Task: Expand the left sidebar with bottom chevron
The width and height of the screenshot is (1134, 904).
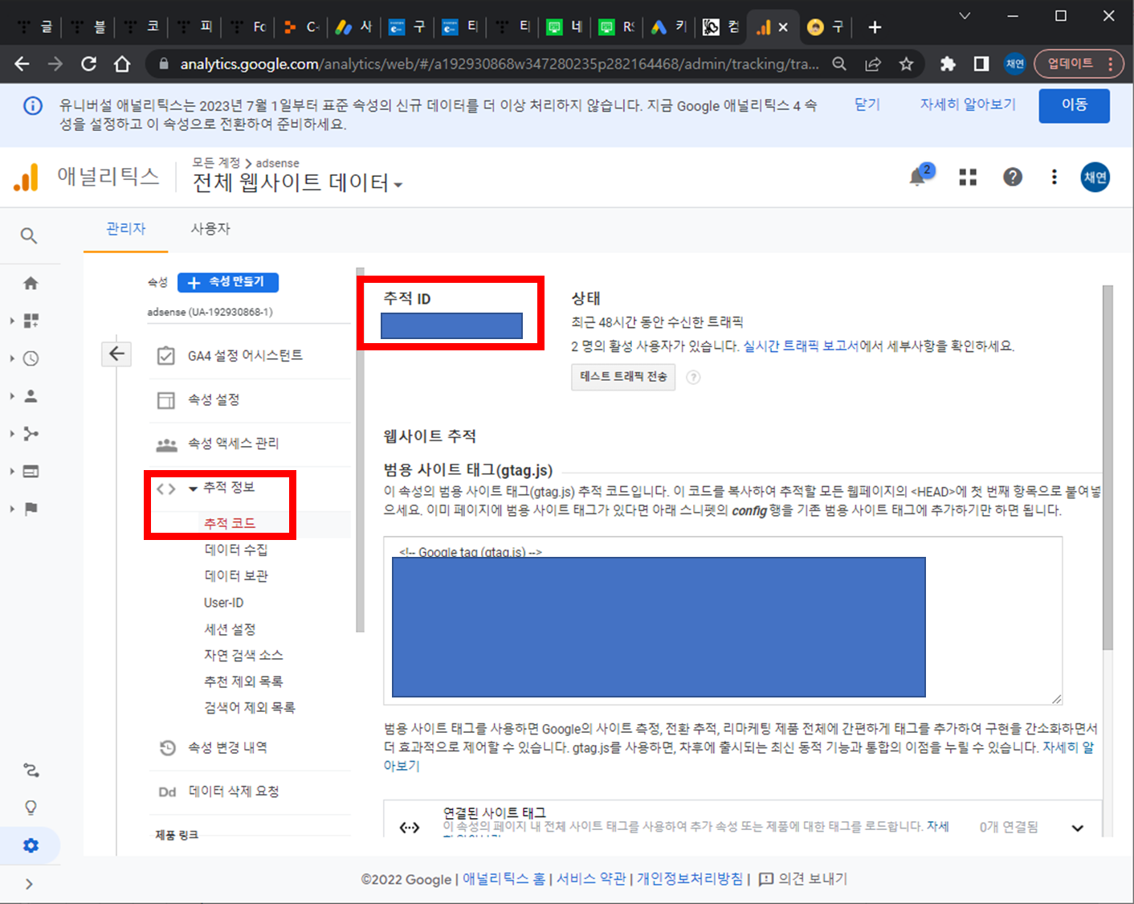Action: click(29, 884)
